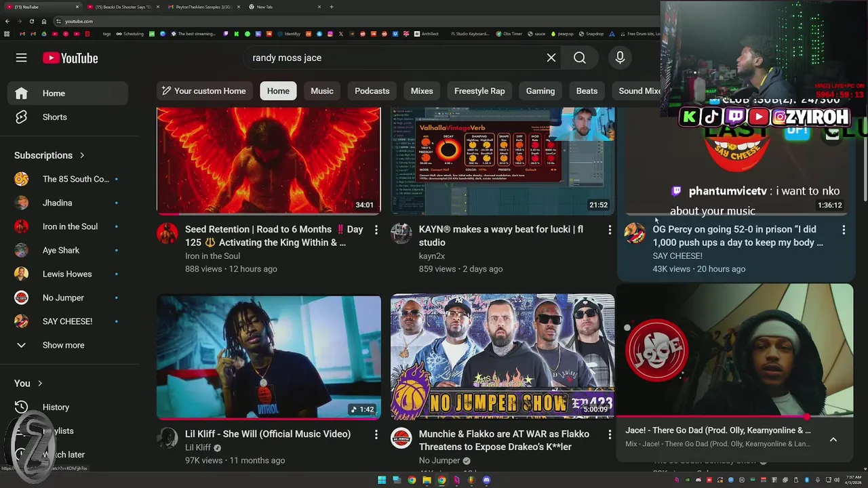Play the KAYN® wavy beat thumbnail
The width and height of the screenshot is (868, 488).
click(x=502, y=161)
